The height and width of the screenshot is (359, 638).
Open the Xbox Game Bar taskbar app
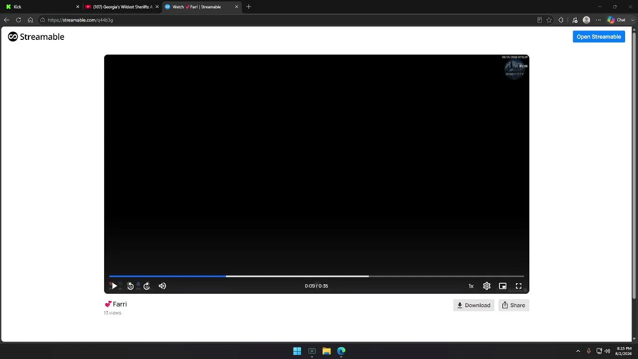coord(312,351)
